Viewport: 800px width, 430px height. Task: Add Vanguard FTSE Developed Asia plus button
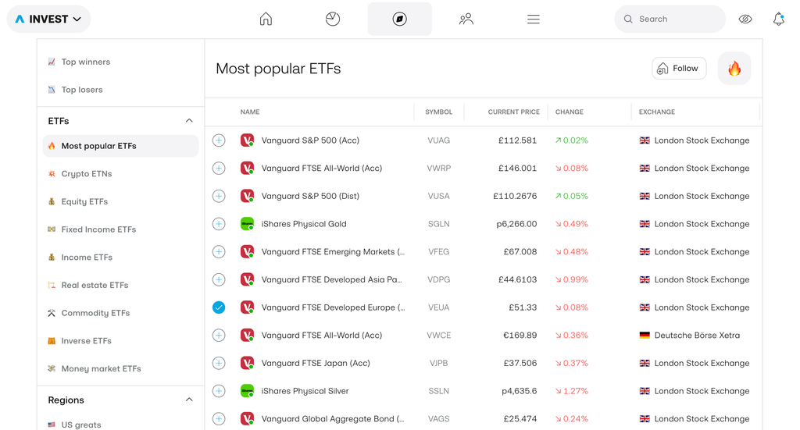coord(219,279)
